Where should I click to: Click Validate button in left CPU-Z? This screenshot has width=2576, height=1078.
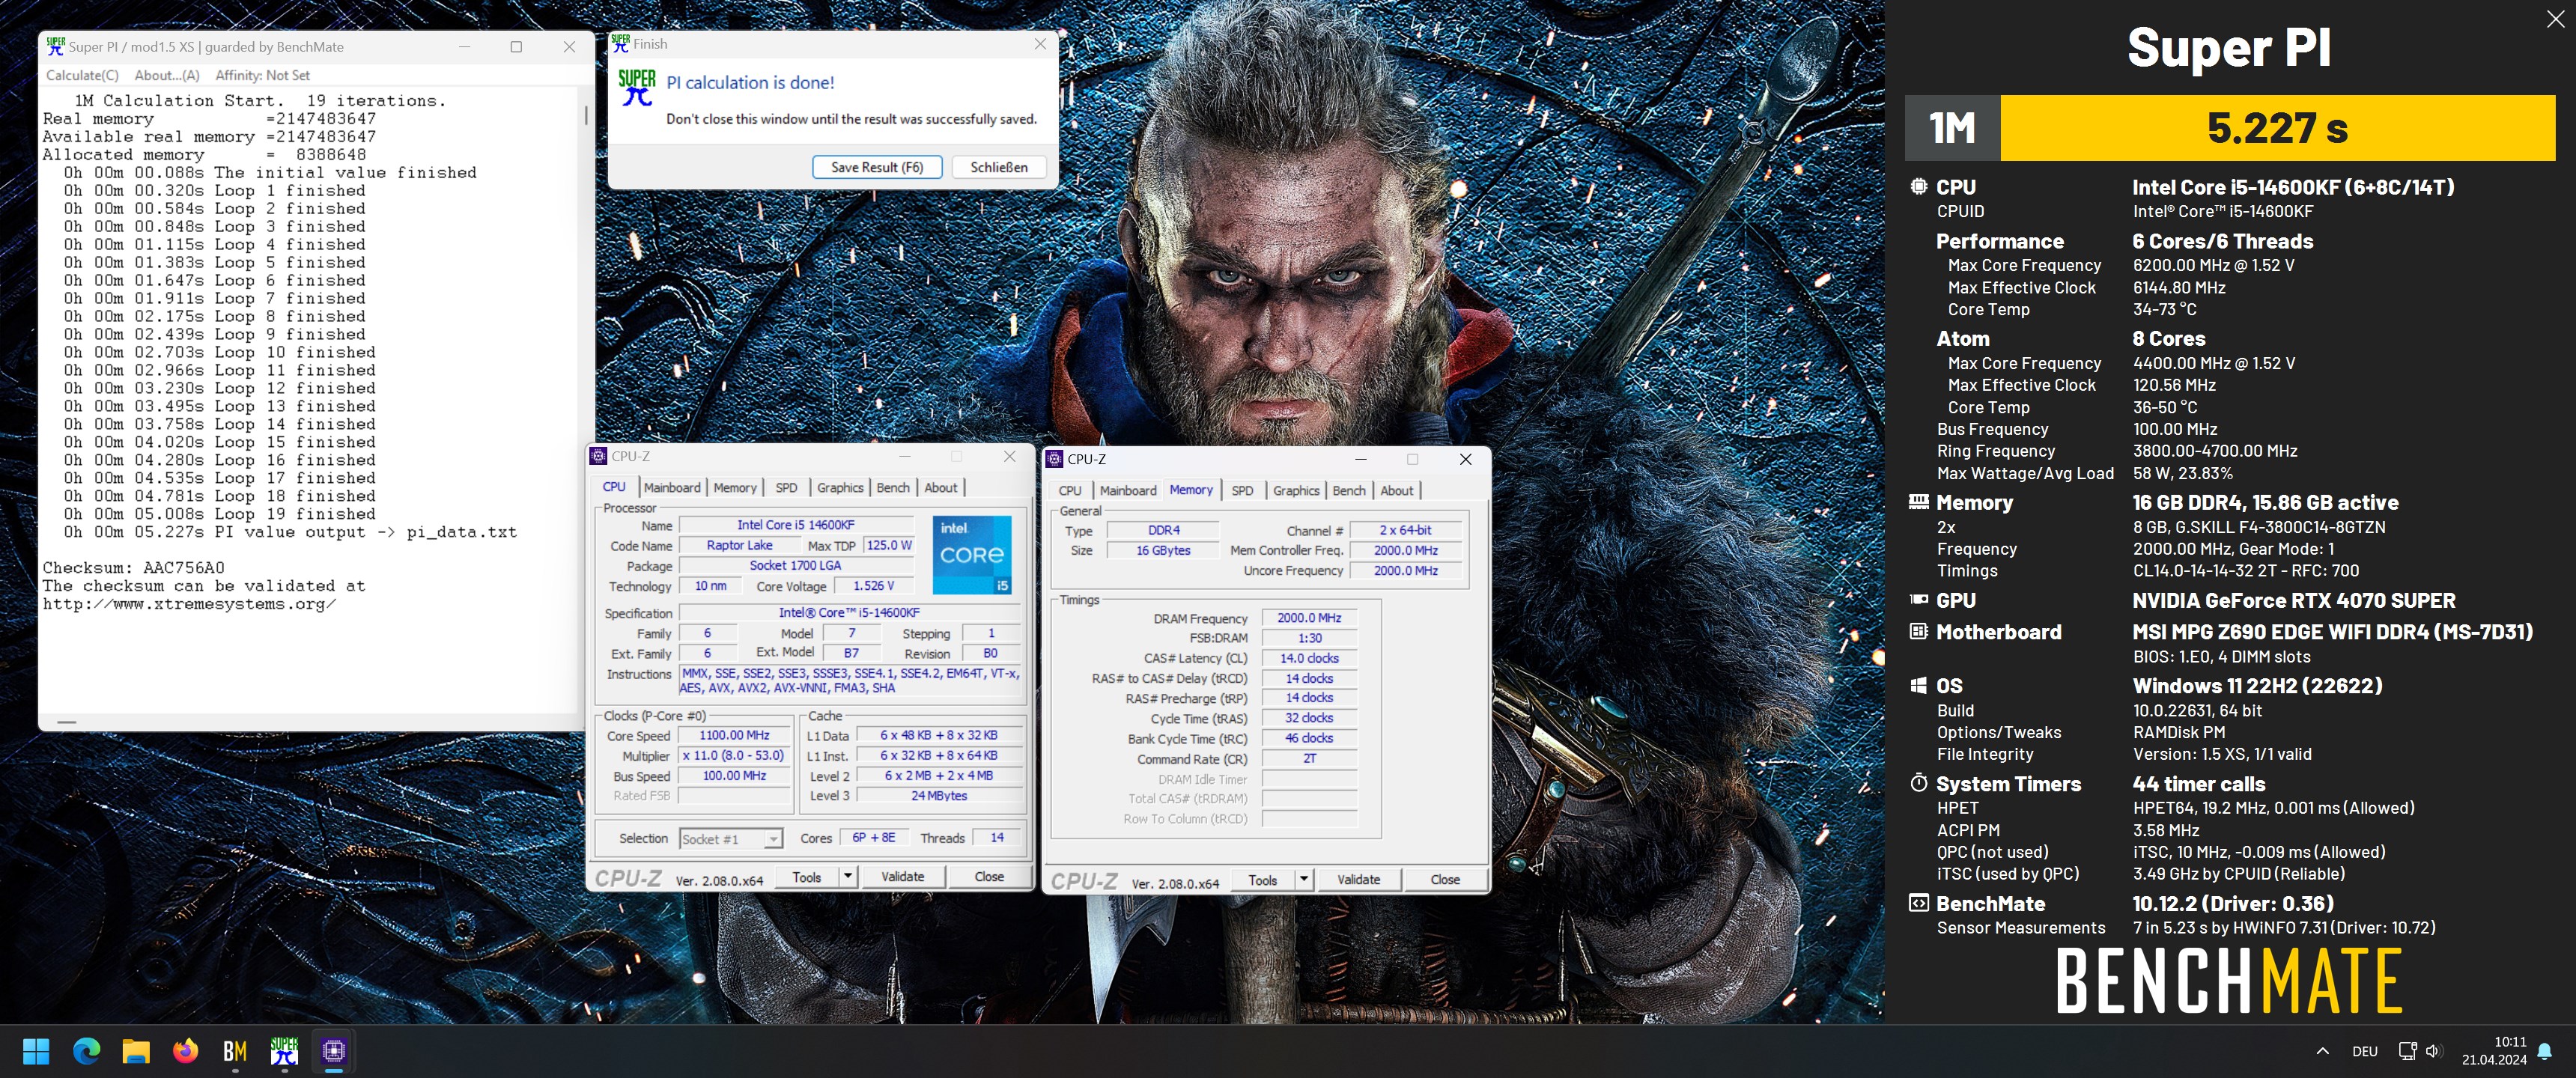point(902,876)
